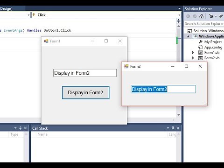The width and height of the screenshot is (224, 168).
Task: Open the Call Stack window options dropdown
Action: coord(168,128)
